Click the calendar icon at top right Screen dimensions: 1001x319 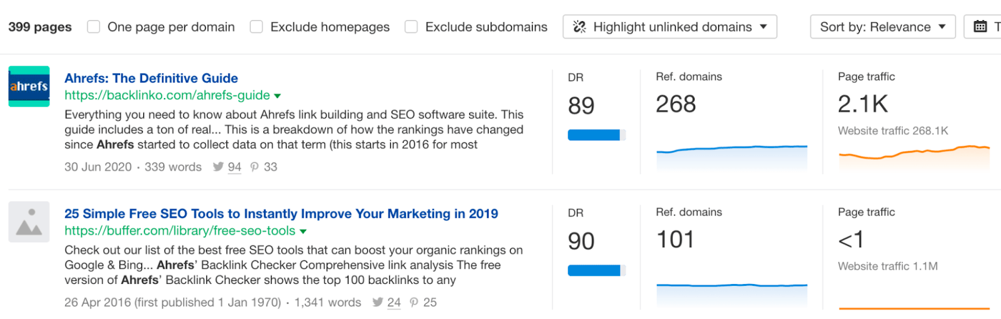[980, 27]
